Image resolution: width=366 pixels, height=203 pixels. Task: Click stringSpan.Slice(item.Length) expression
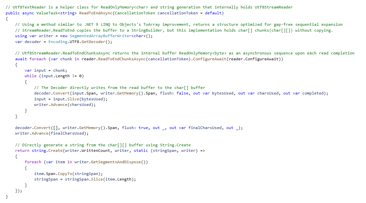click(x=99, y=179)
